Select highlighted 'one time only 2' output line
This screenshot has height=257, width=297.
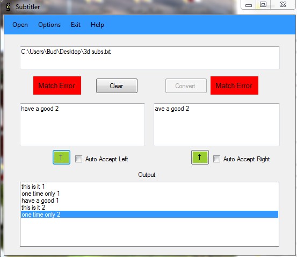pyautogui.click(x=149, y=215)
